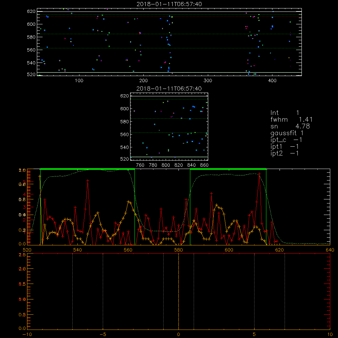Click x-axis label -10 on bottom plot
The height and width of the screenshot is (338, 338).
pyautogui.click(x=27, y=334)
